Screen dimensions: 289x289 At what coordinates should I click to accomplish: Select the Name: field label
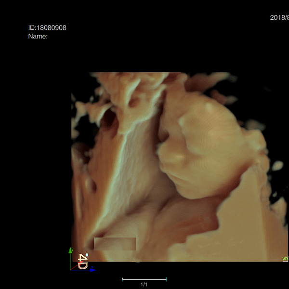tap(38, 36)
